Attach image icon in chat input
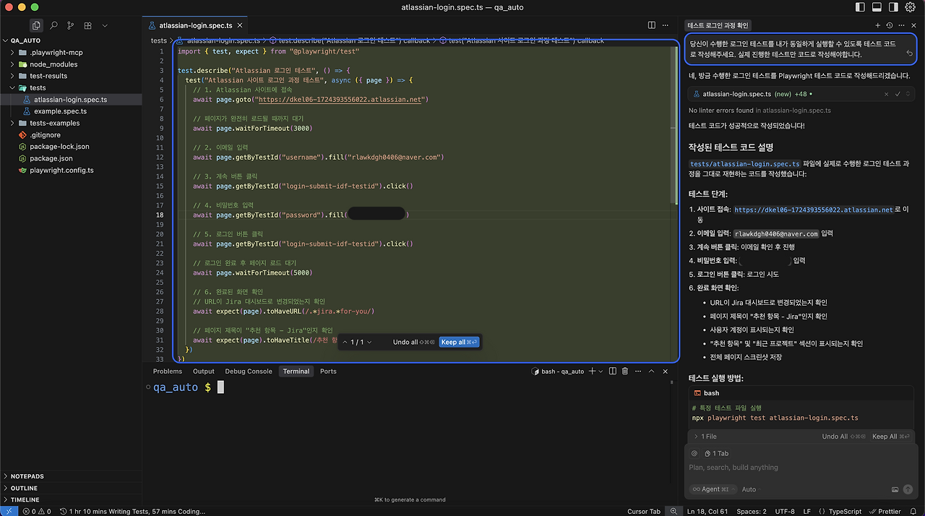Viewport: 925px width, 516px height. (x=895, y=489)
